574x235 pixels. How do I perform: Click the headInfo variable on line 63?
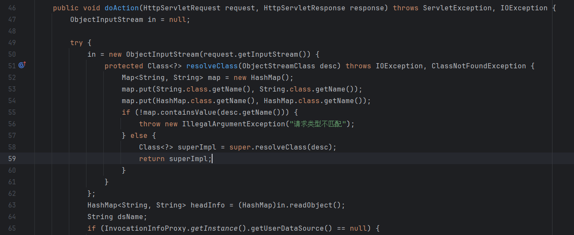208,205
